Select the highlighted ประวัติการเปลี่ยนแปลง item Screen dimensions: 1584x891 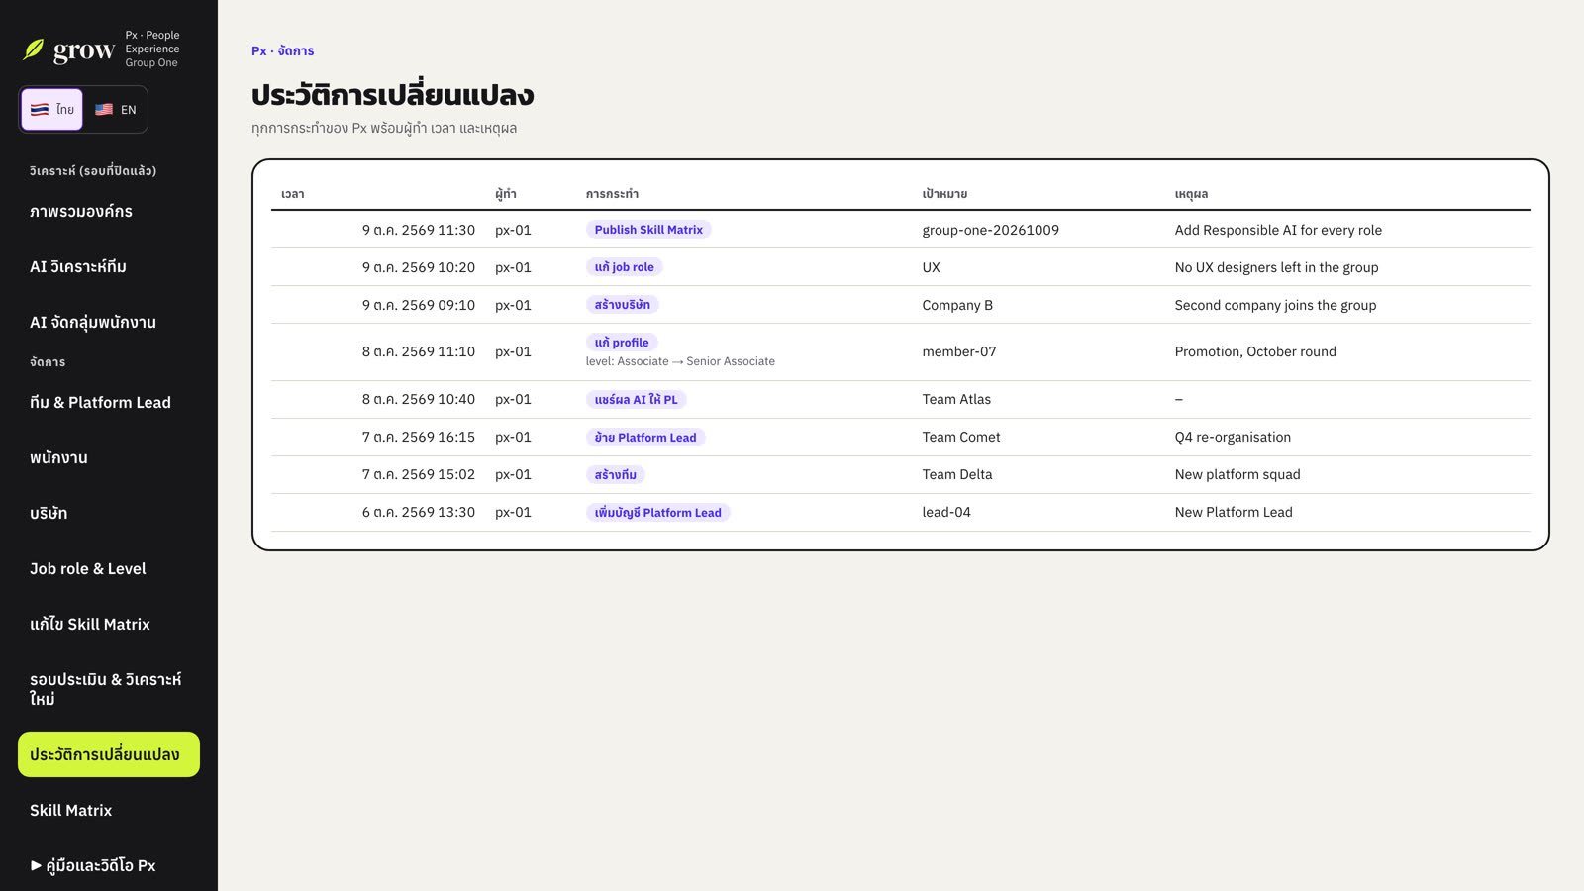pyautogui.click(x=109, y=754)
